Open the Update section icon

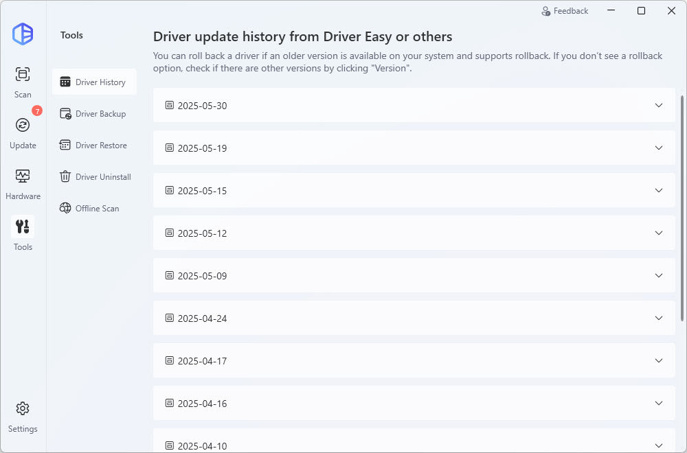pos(23,125)
